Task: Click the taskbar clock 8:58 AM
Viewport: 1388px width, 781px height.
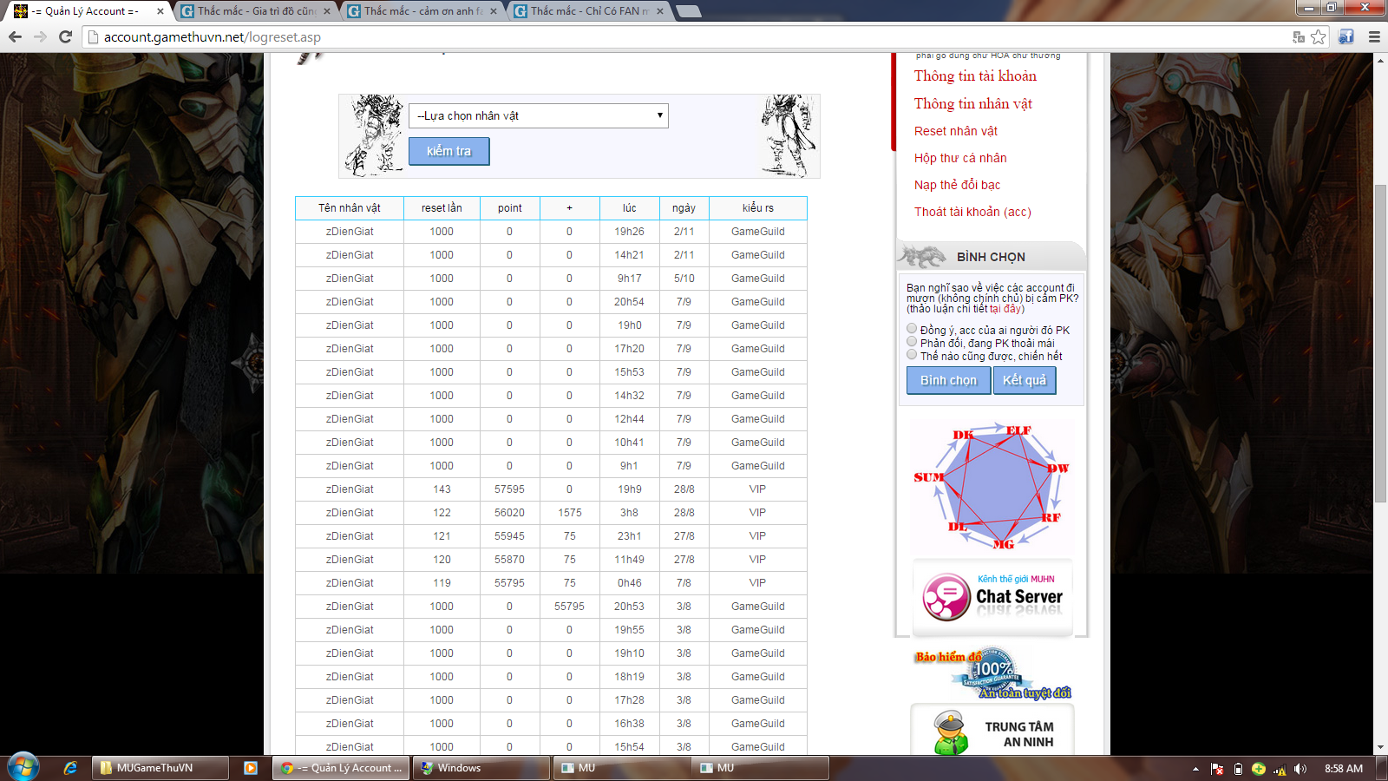Action: click(1344, 769)
